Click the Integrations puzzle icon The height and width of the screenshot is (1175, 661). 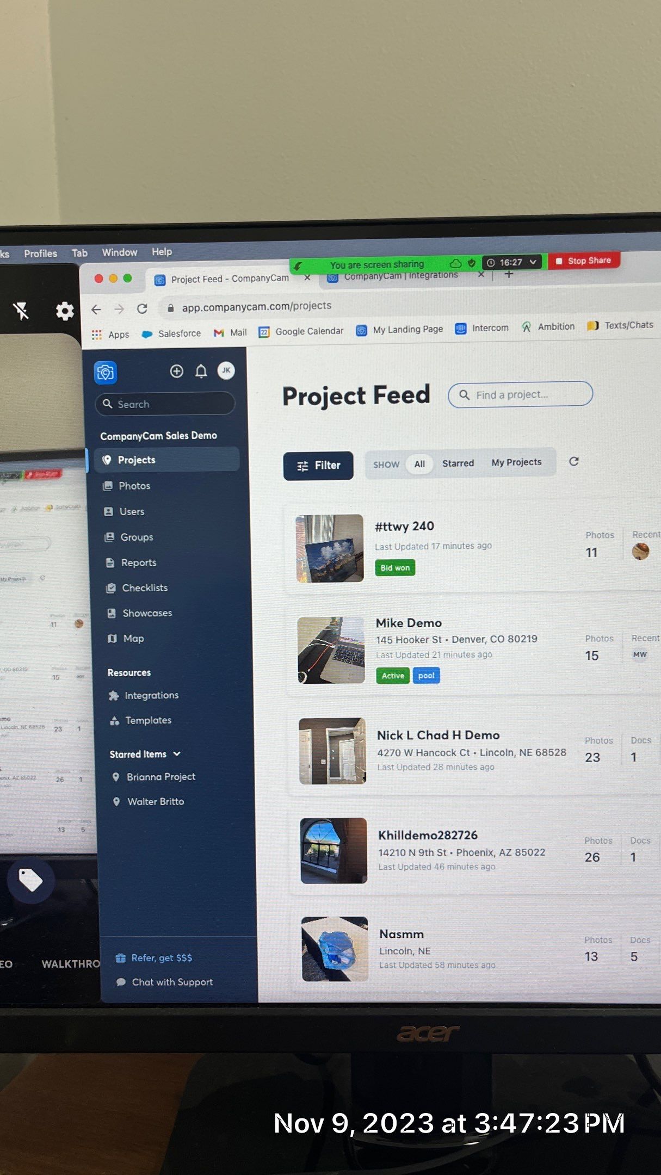[114, 695]
